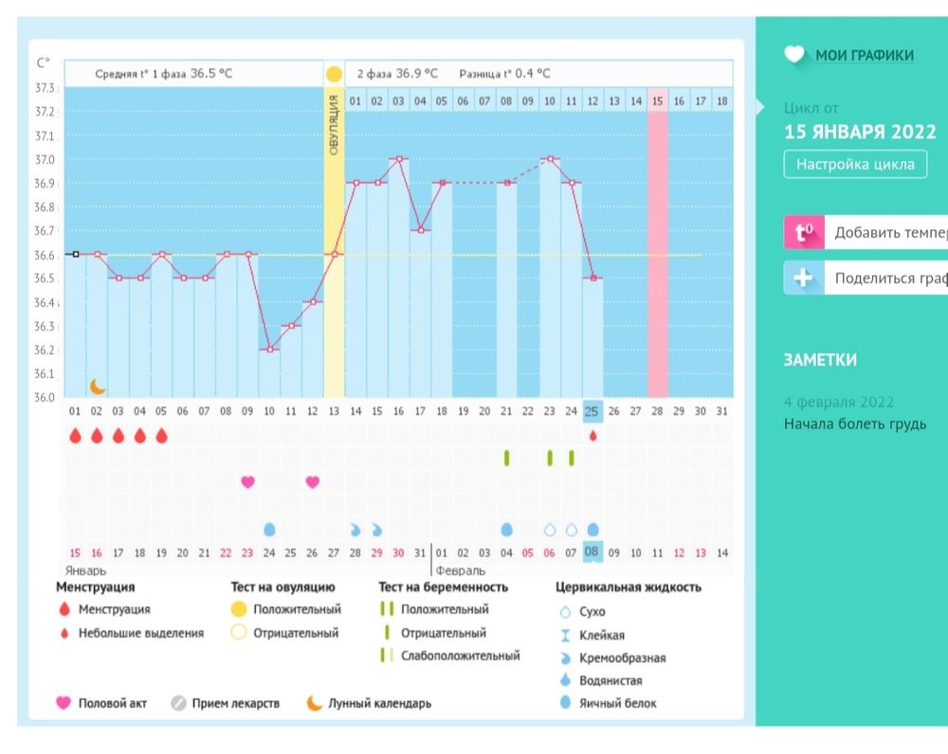Click the pregnancy test marker on cycle day 24
The image size is (948, 754).
pyautogui.click(x=572, y=458)
